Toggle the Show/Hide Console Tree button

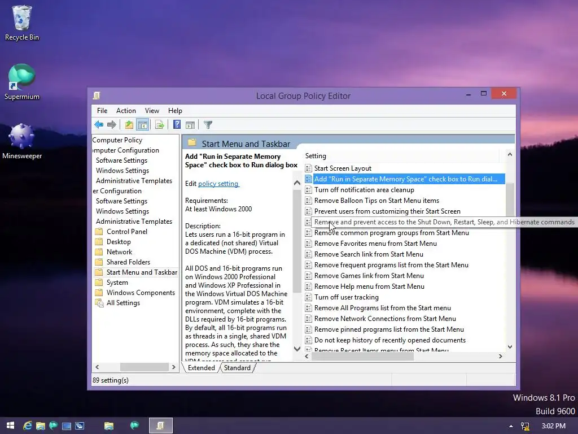142,125
